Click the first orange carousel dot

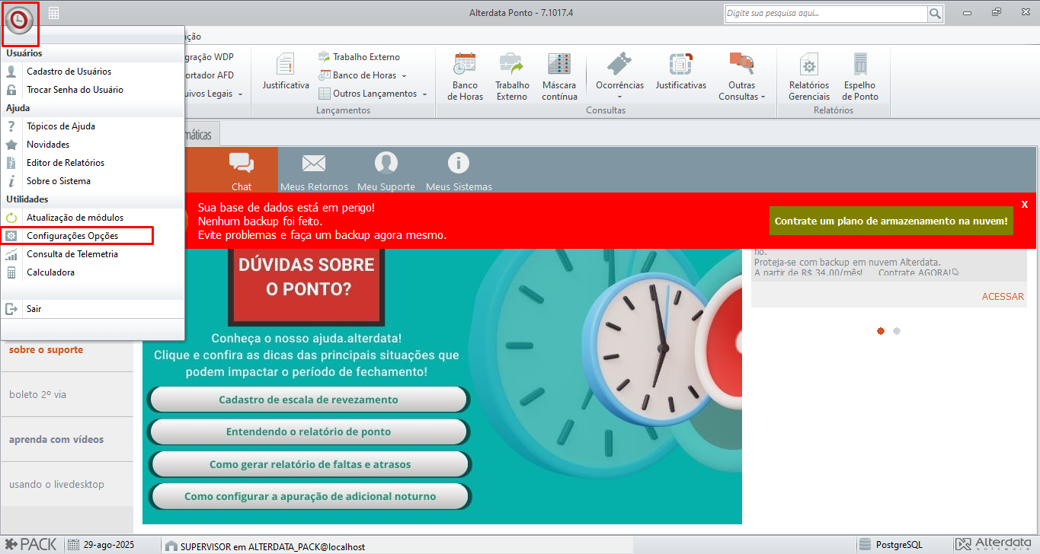(x=881, y=331)
